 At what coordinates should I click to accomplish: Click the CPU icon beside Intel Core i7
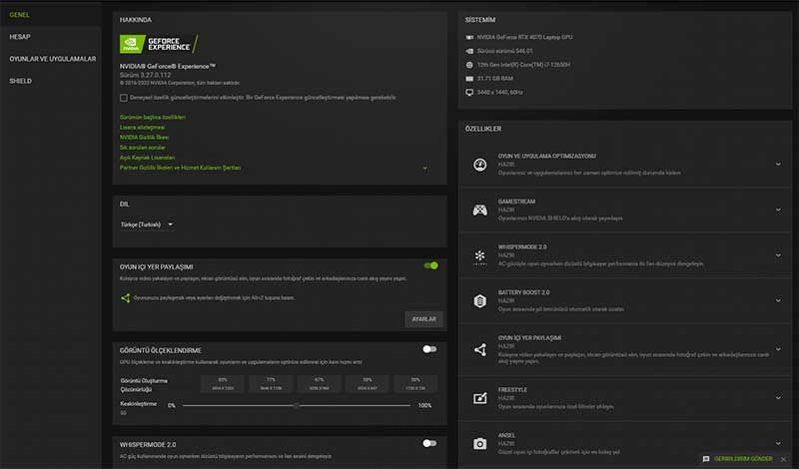[x=469, y=65]
